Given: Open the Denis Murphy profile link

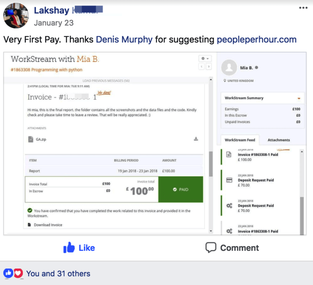Looking at the screenshot, I should click(x=124, y=39).
